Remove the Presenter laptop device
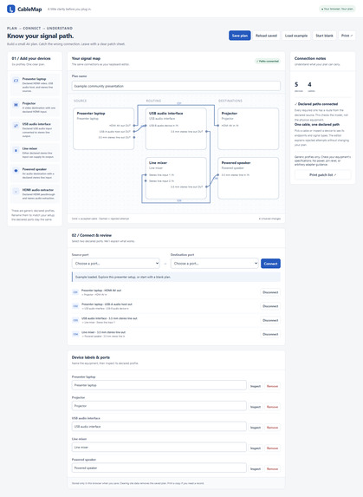Viewport: 363px width, 497px height. 272,386
